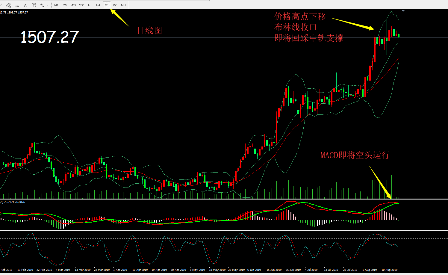Click the 23 Jul 2019 date label
The image size is (448, 275).
point(350,270)
